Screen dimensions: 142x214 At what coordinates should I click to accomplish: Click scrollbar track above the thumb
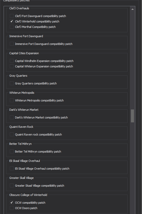point(132,60)
